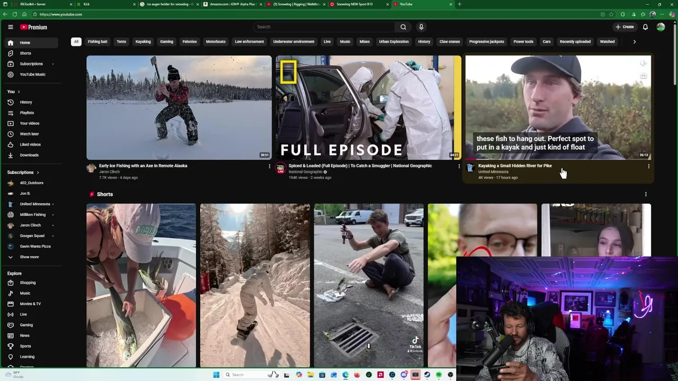Screen dimensions: 678x381
Task: Open Sports under Explore
Action: [x=32, y=346]
